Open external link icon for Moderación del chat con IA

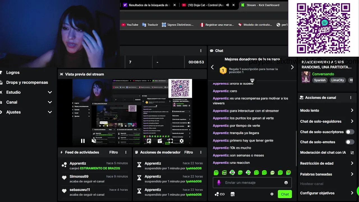(352, 153)
